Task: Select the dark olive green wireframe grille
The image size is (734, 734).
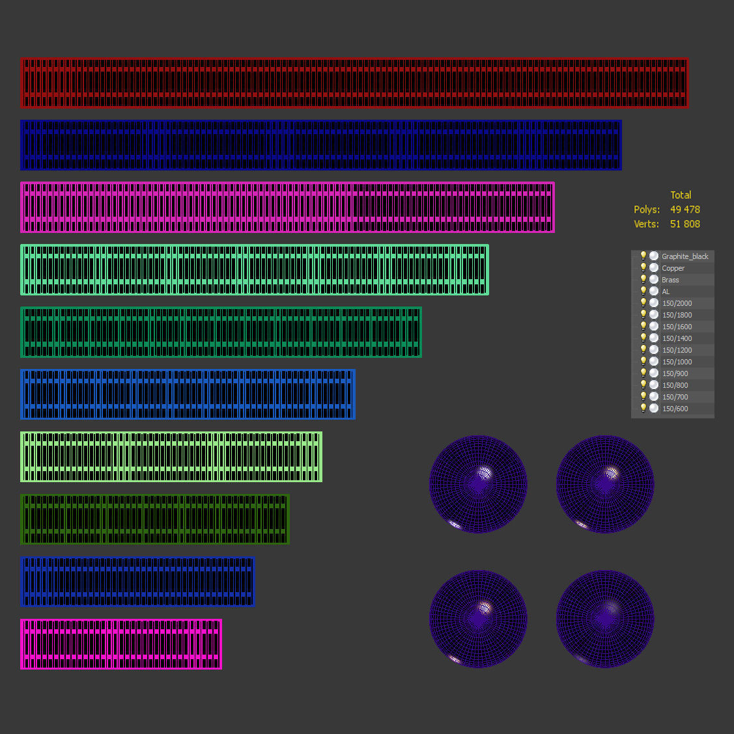Action: click(154, 519)
